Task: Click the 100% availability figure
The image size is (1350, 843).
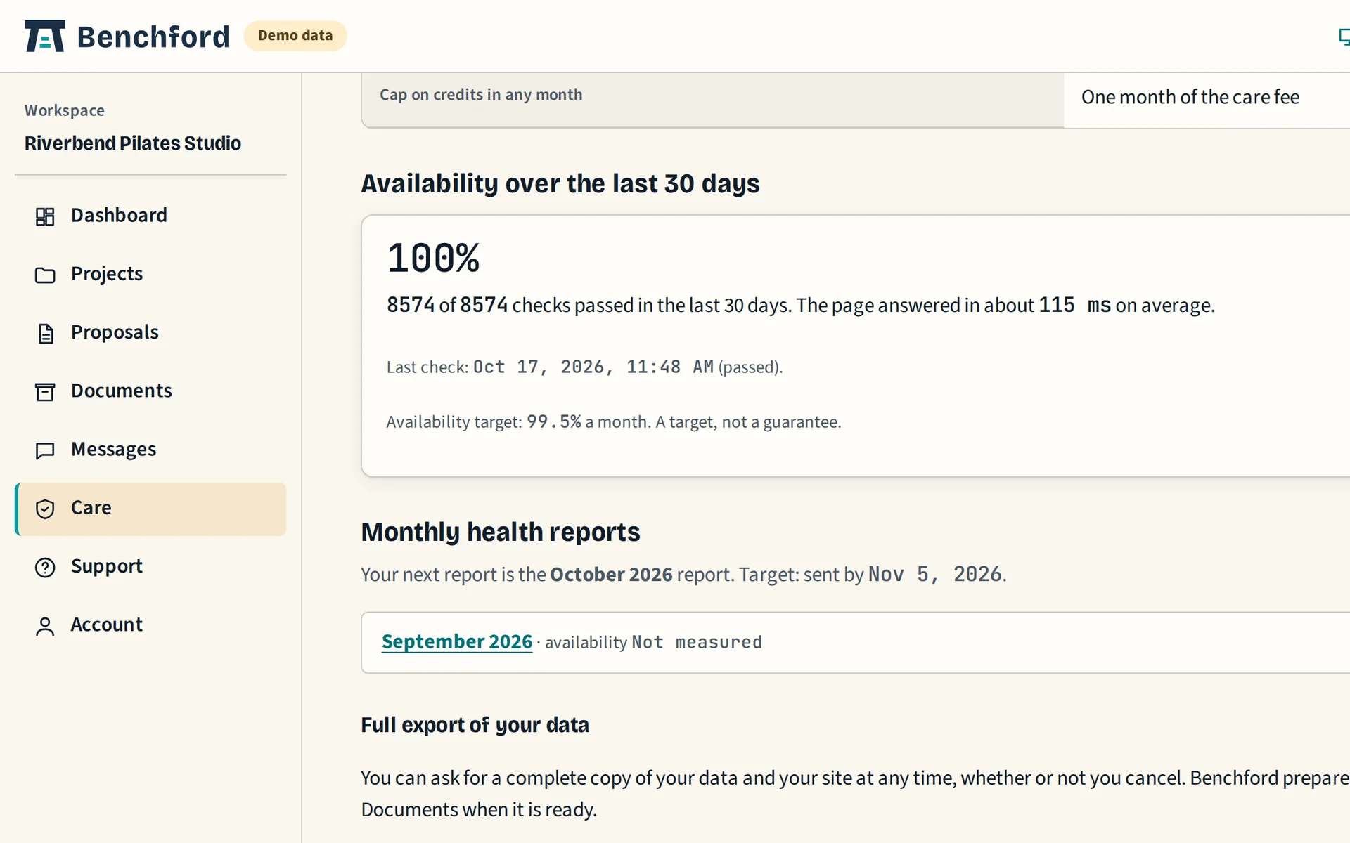Action: [x=433, y=257]
